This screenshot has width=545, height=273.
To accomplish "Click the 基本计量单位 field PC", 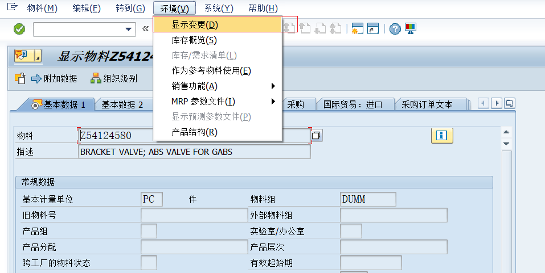I will click(151, 199).
